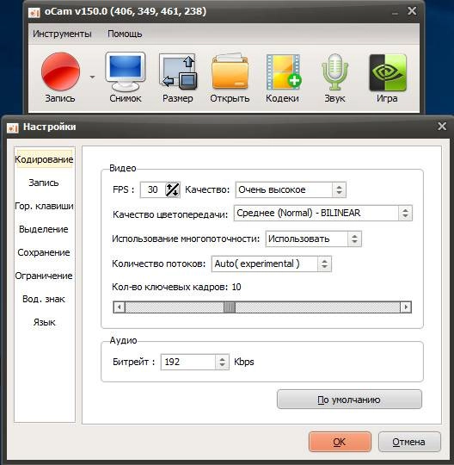Screen dimensions: 454x465
Task: Open the Гор. клавиши settings tab
Action: (x=44, y=206)
